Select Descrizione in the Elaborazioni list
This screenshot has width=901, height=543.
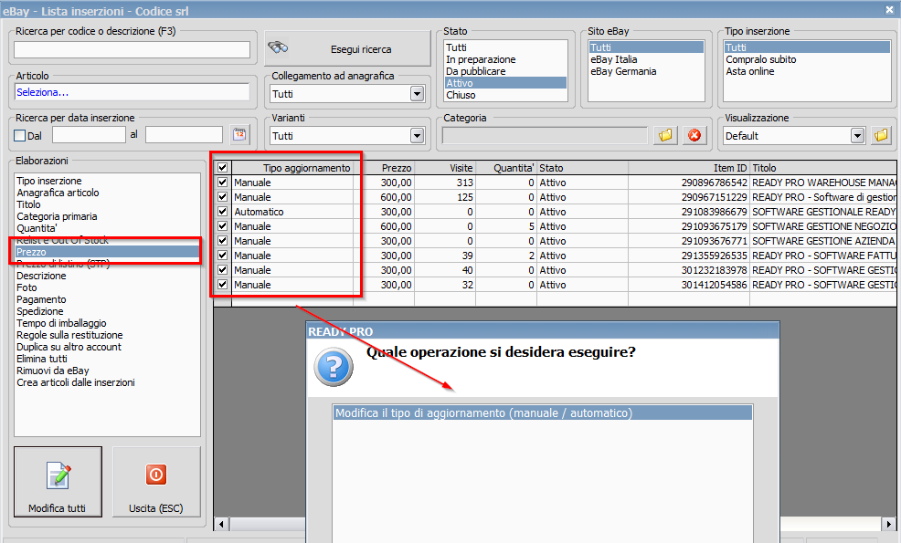click(108, 276)
